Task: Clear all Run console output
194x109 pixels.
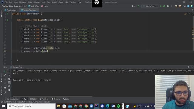Action: point(9,90)
